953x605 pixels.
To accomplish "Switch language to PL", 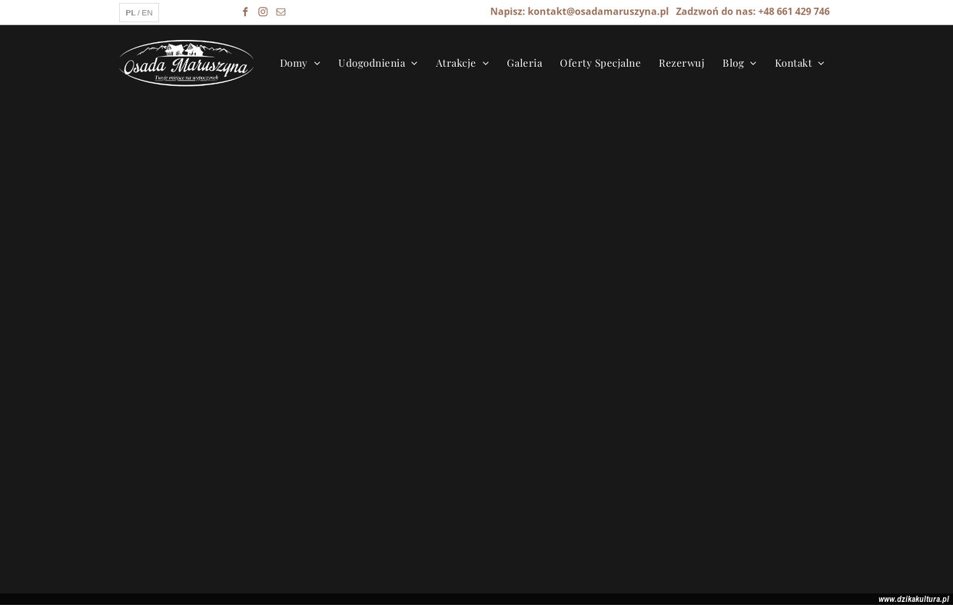I will point(130,13).
